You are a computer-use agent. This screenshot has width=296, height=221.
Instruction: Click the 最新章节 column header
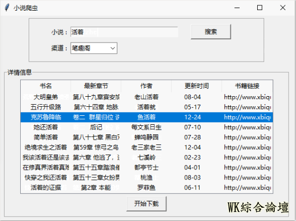point(96,86)
